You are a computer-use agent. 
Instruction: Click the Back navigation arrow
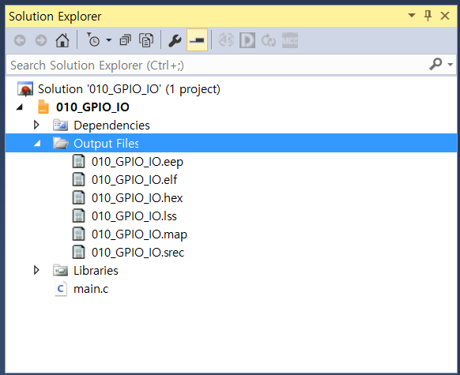click(x=20, y=40)
